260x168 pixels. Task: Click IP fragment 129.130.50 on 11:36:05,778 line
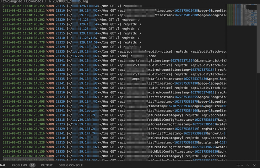click(88, 43)
